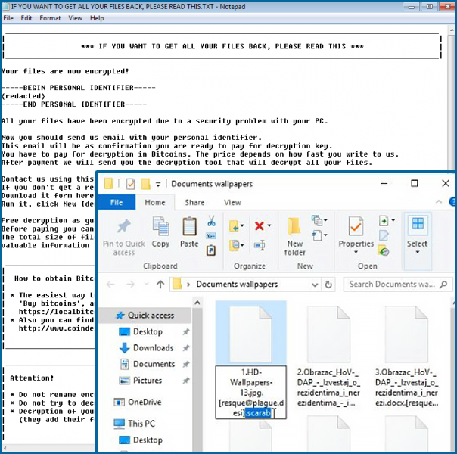Screen dimensions: 457x454
Task: Click the 1.HD-Wallpapers-13.jpg rename box
Action: coord(251,393)
